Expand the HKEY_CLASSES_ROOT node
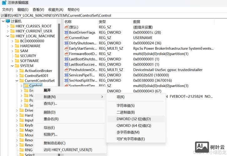This screenshot has height=156, width=227. pos(8,26)
